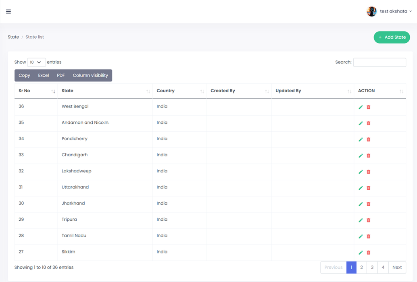Go to pagination page 4
The image size is (417, 282).
pyautogui.click(x=383, y=267)
